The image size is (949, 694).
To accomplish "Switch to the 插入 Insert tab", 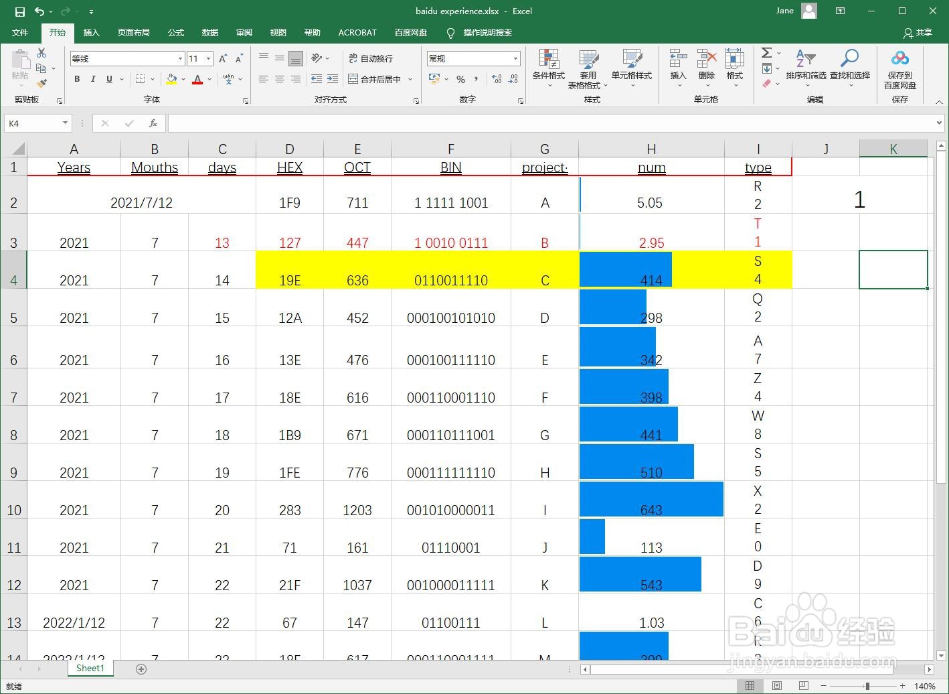I will pos(91,32).
